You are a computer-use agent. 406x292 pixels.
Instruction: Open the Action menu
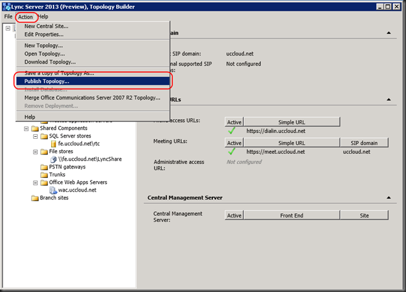tap(25, 17)
